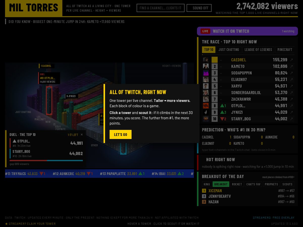The image size is (303, 227).
Task: Open the Streamers link in the footer
Action: click(x=262, y=218)
